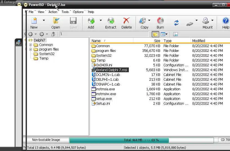Click the USB drive toolbar icon
Image resolution: width=230 pixels, height=151 pixels.
(190, 24)
